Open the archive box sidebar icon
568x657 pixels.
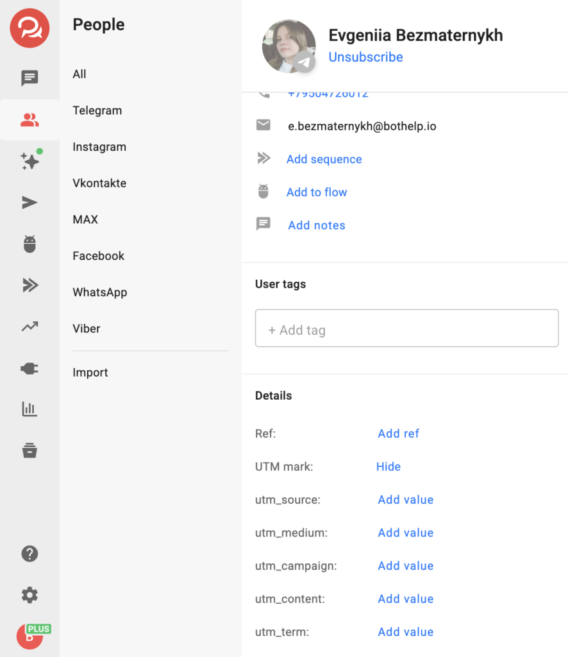pos(29,450)
